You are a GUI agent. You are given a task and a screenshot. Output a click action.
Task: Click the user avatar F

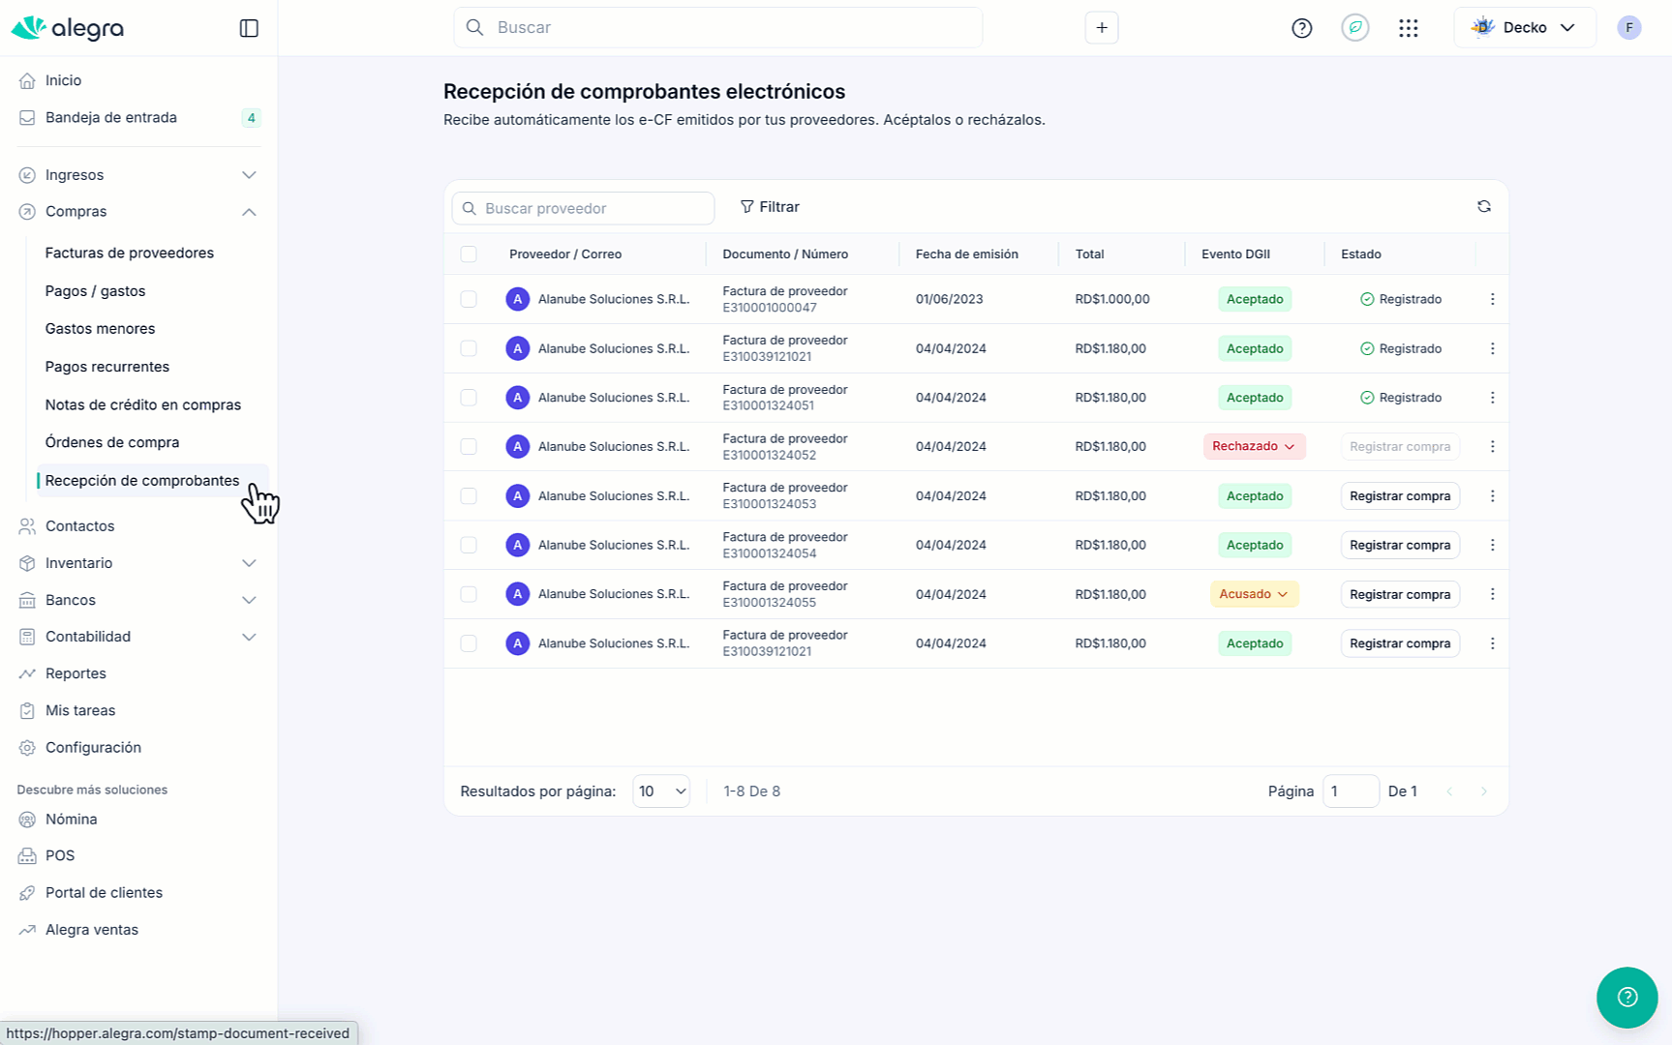[x=1628, y=28]
